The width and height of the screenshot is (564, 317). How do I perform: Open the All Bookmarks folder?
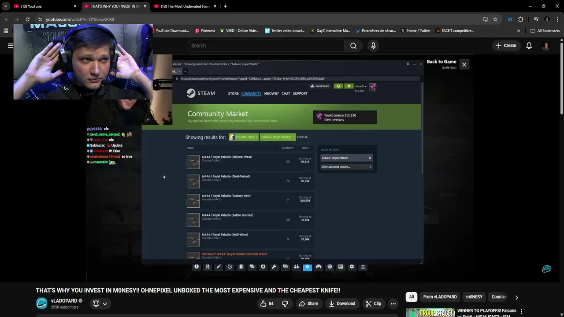pyautogui.click(x=545, y=31)
